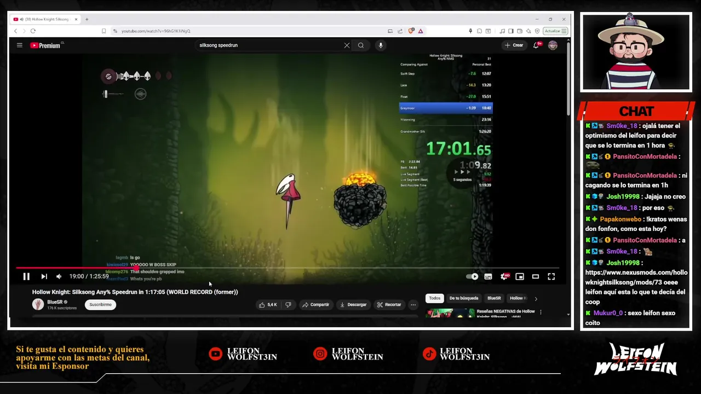
Task: Open the browser main menu icon
Action: [x=564, y=31]
